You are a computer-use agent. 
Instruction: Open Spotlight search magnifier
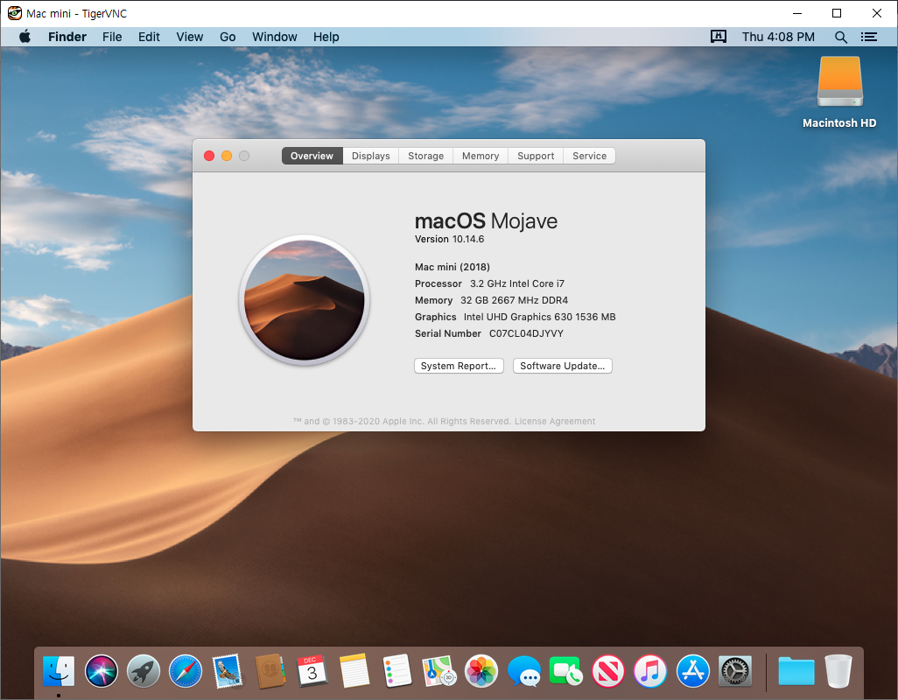(840, 38)
